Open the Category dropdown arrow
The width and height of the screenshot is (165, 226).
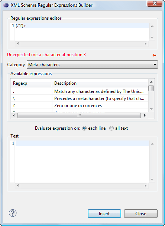155,65
